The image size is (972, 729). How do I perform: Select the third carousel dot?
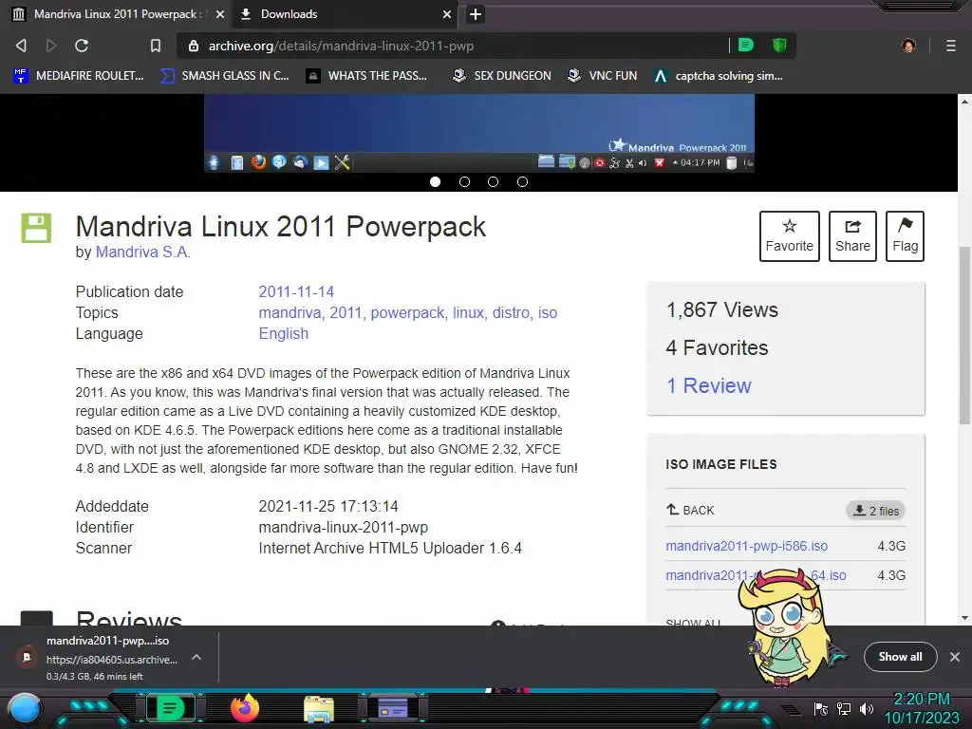[493, 181]
